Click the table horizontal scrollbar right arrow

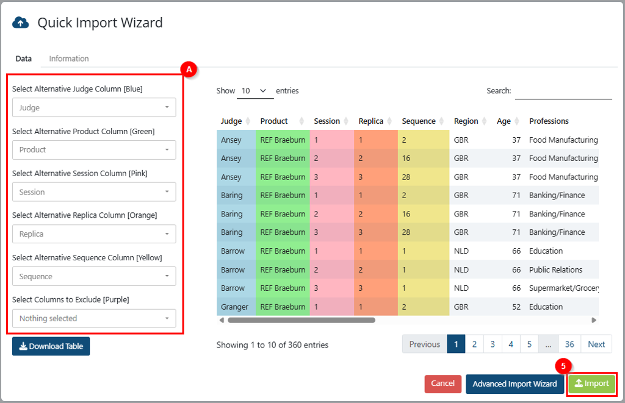tap(593, 320)
